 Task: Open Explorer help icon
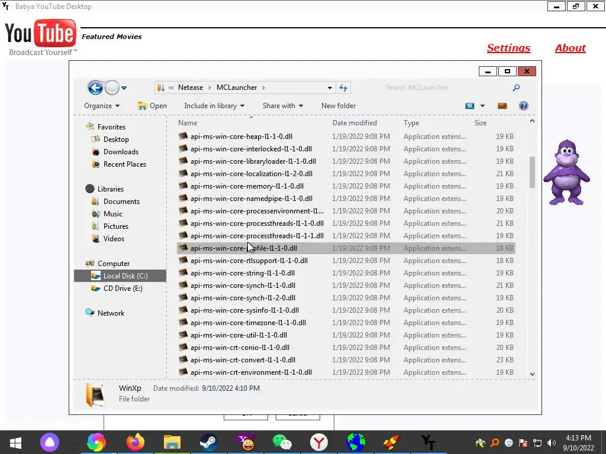523,106
